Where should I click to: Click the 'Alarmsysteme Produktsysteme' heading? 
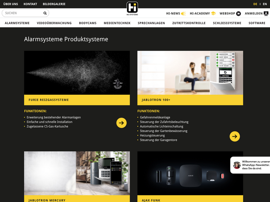(x=66, y=39)
